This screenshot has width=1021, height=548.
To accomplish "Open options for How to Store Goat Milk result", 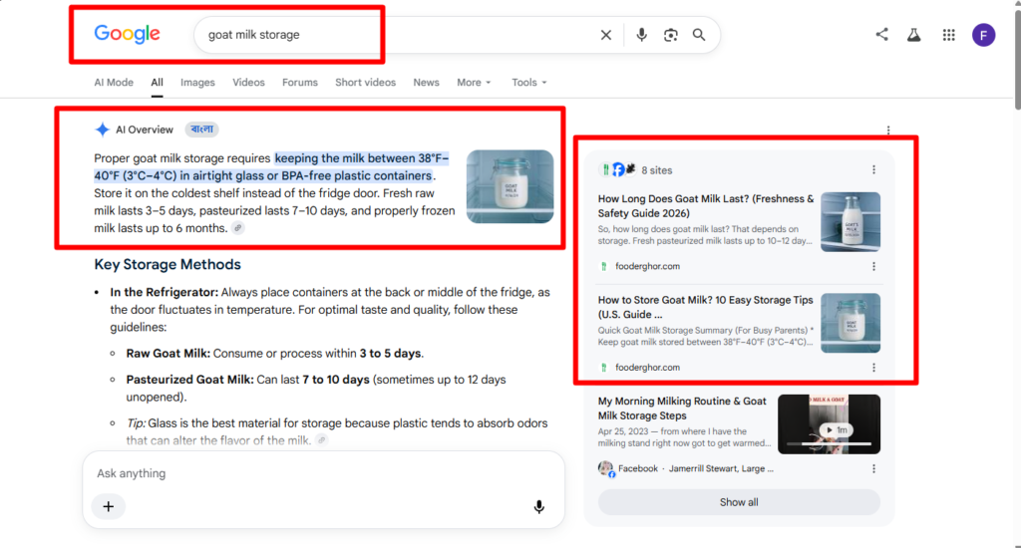I will coord(873,367).
